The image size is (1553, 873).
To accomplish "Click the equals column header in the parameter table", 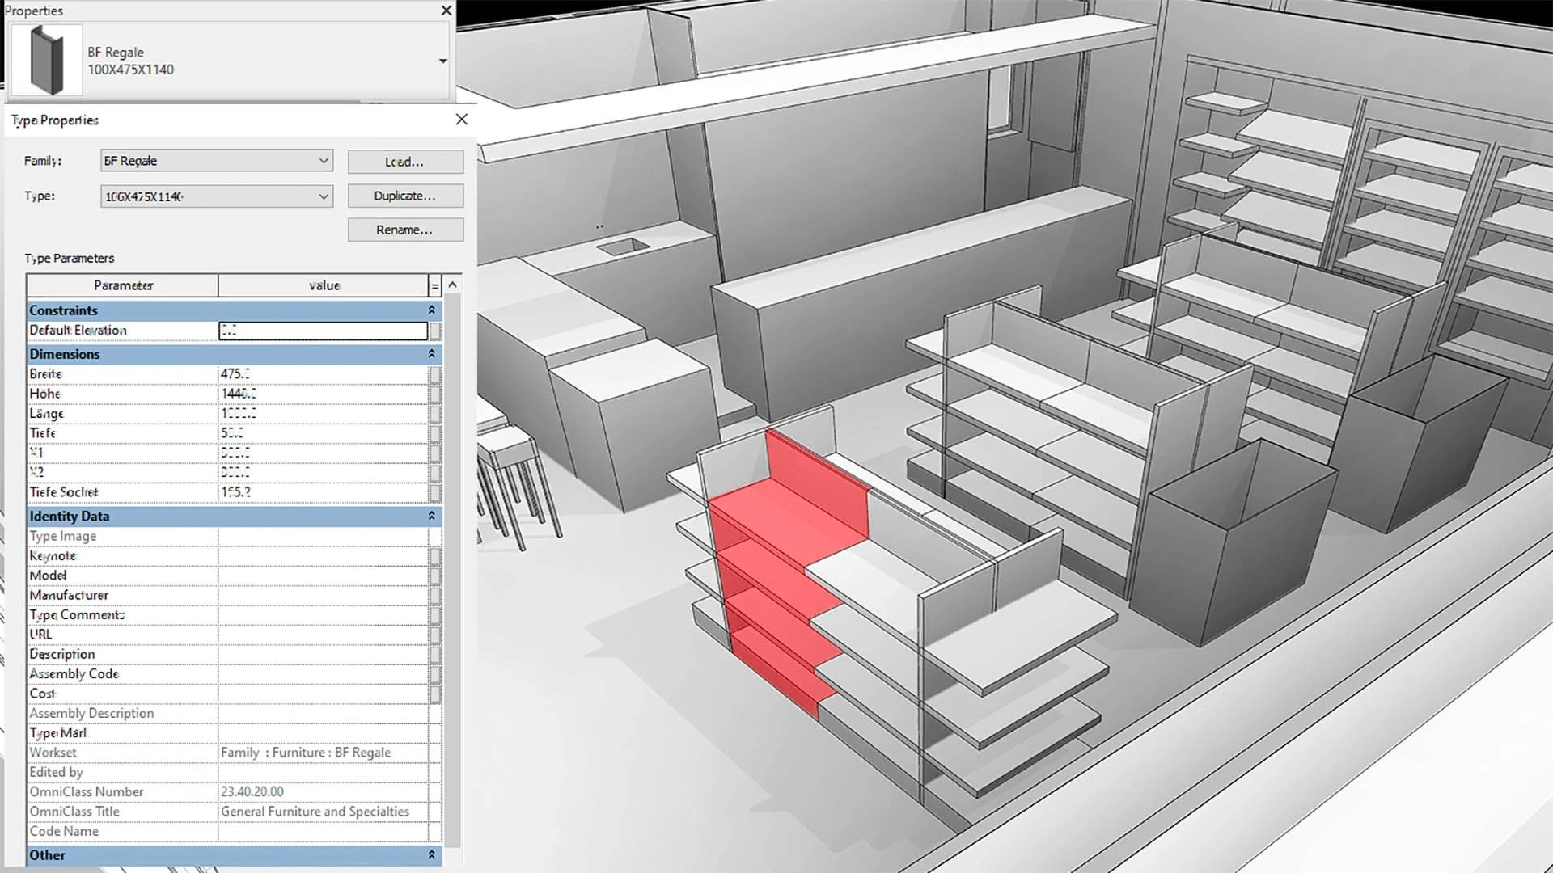I will click(434, 285).
